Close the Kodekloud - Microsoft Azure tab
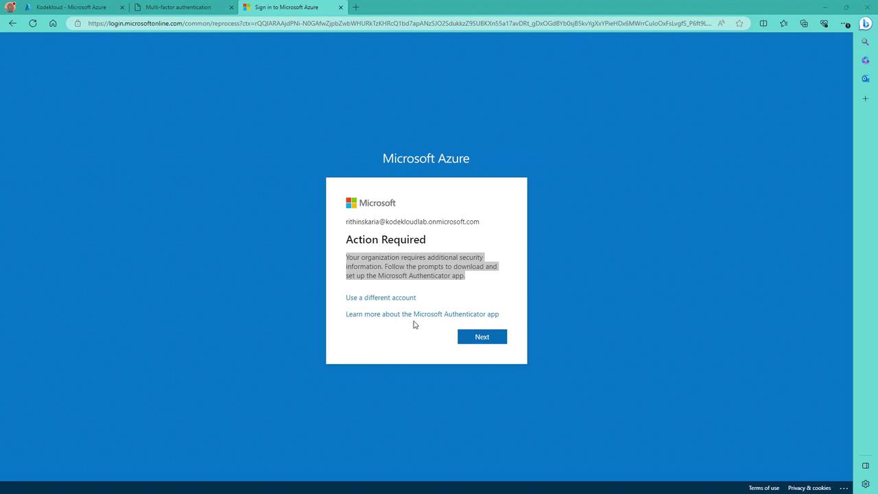Screen dimensions: 878x494 click(x=122, y=8)
